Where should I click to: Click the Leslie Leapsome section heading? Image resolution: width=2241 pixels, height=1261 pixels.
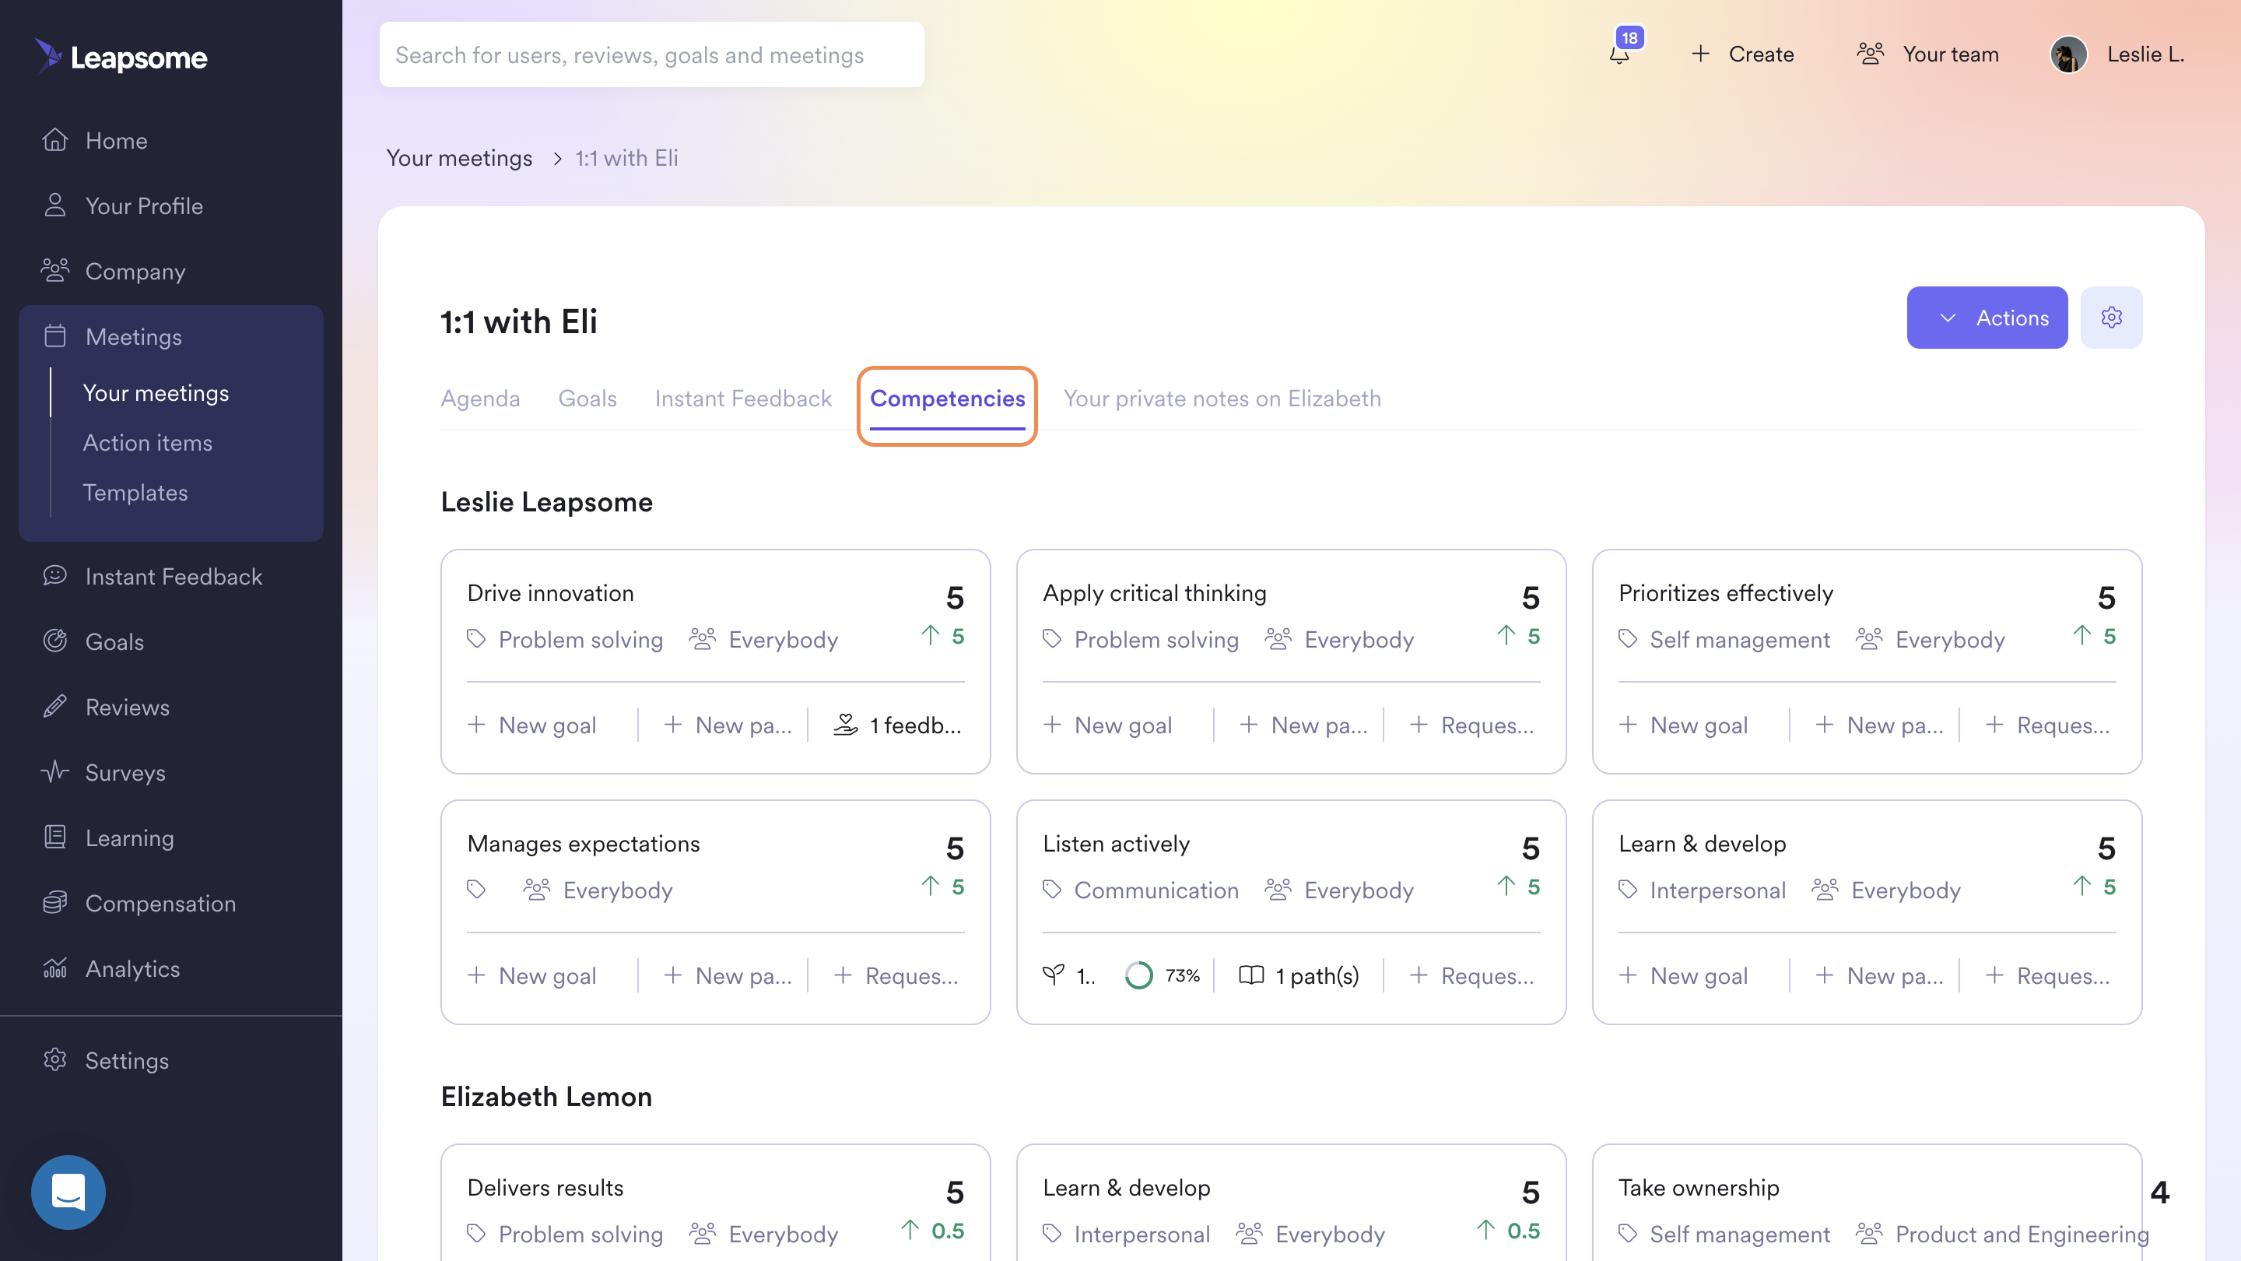[546, 501]
